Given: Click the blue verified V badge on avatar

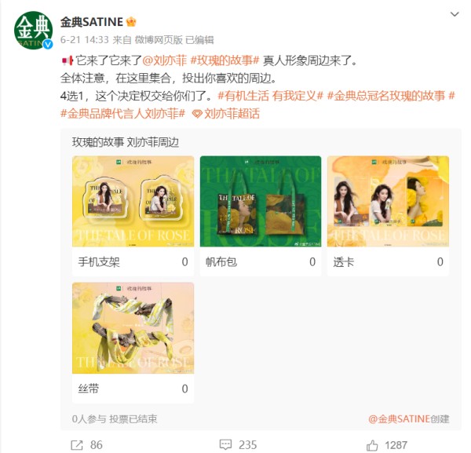Looking at the screenshot, I should point(48,45).
